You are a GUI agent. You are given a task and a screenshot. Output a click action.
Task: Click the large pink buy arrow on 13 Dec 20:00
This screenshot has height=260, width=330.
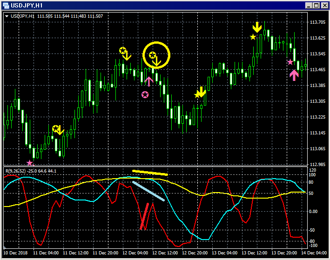[x=294, y=75]
